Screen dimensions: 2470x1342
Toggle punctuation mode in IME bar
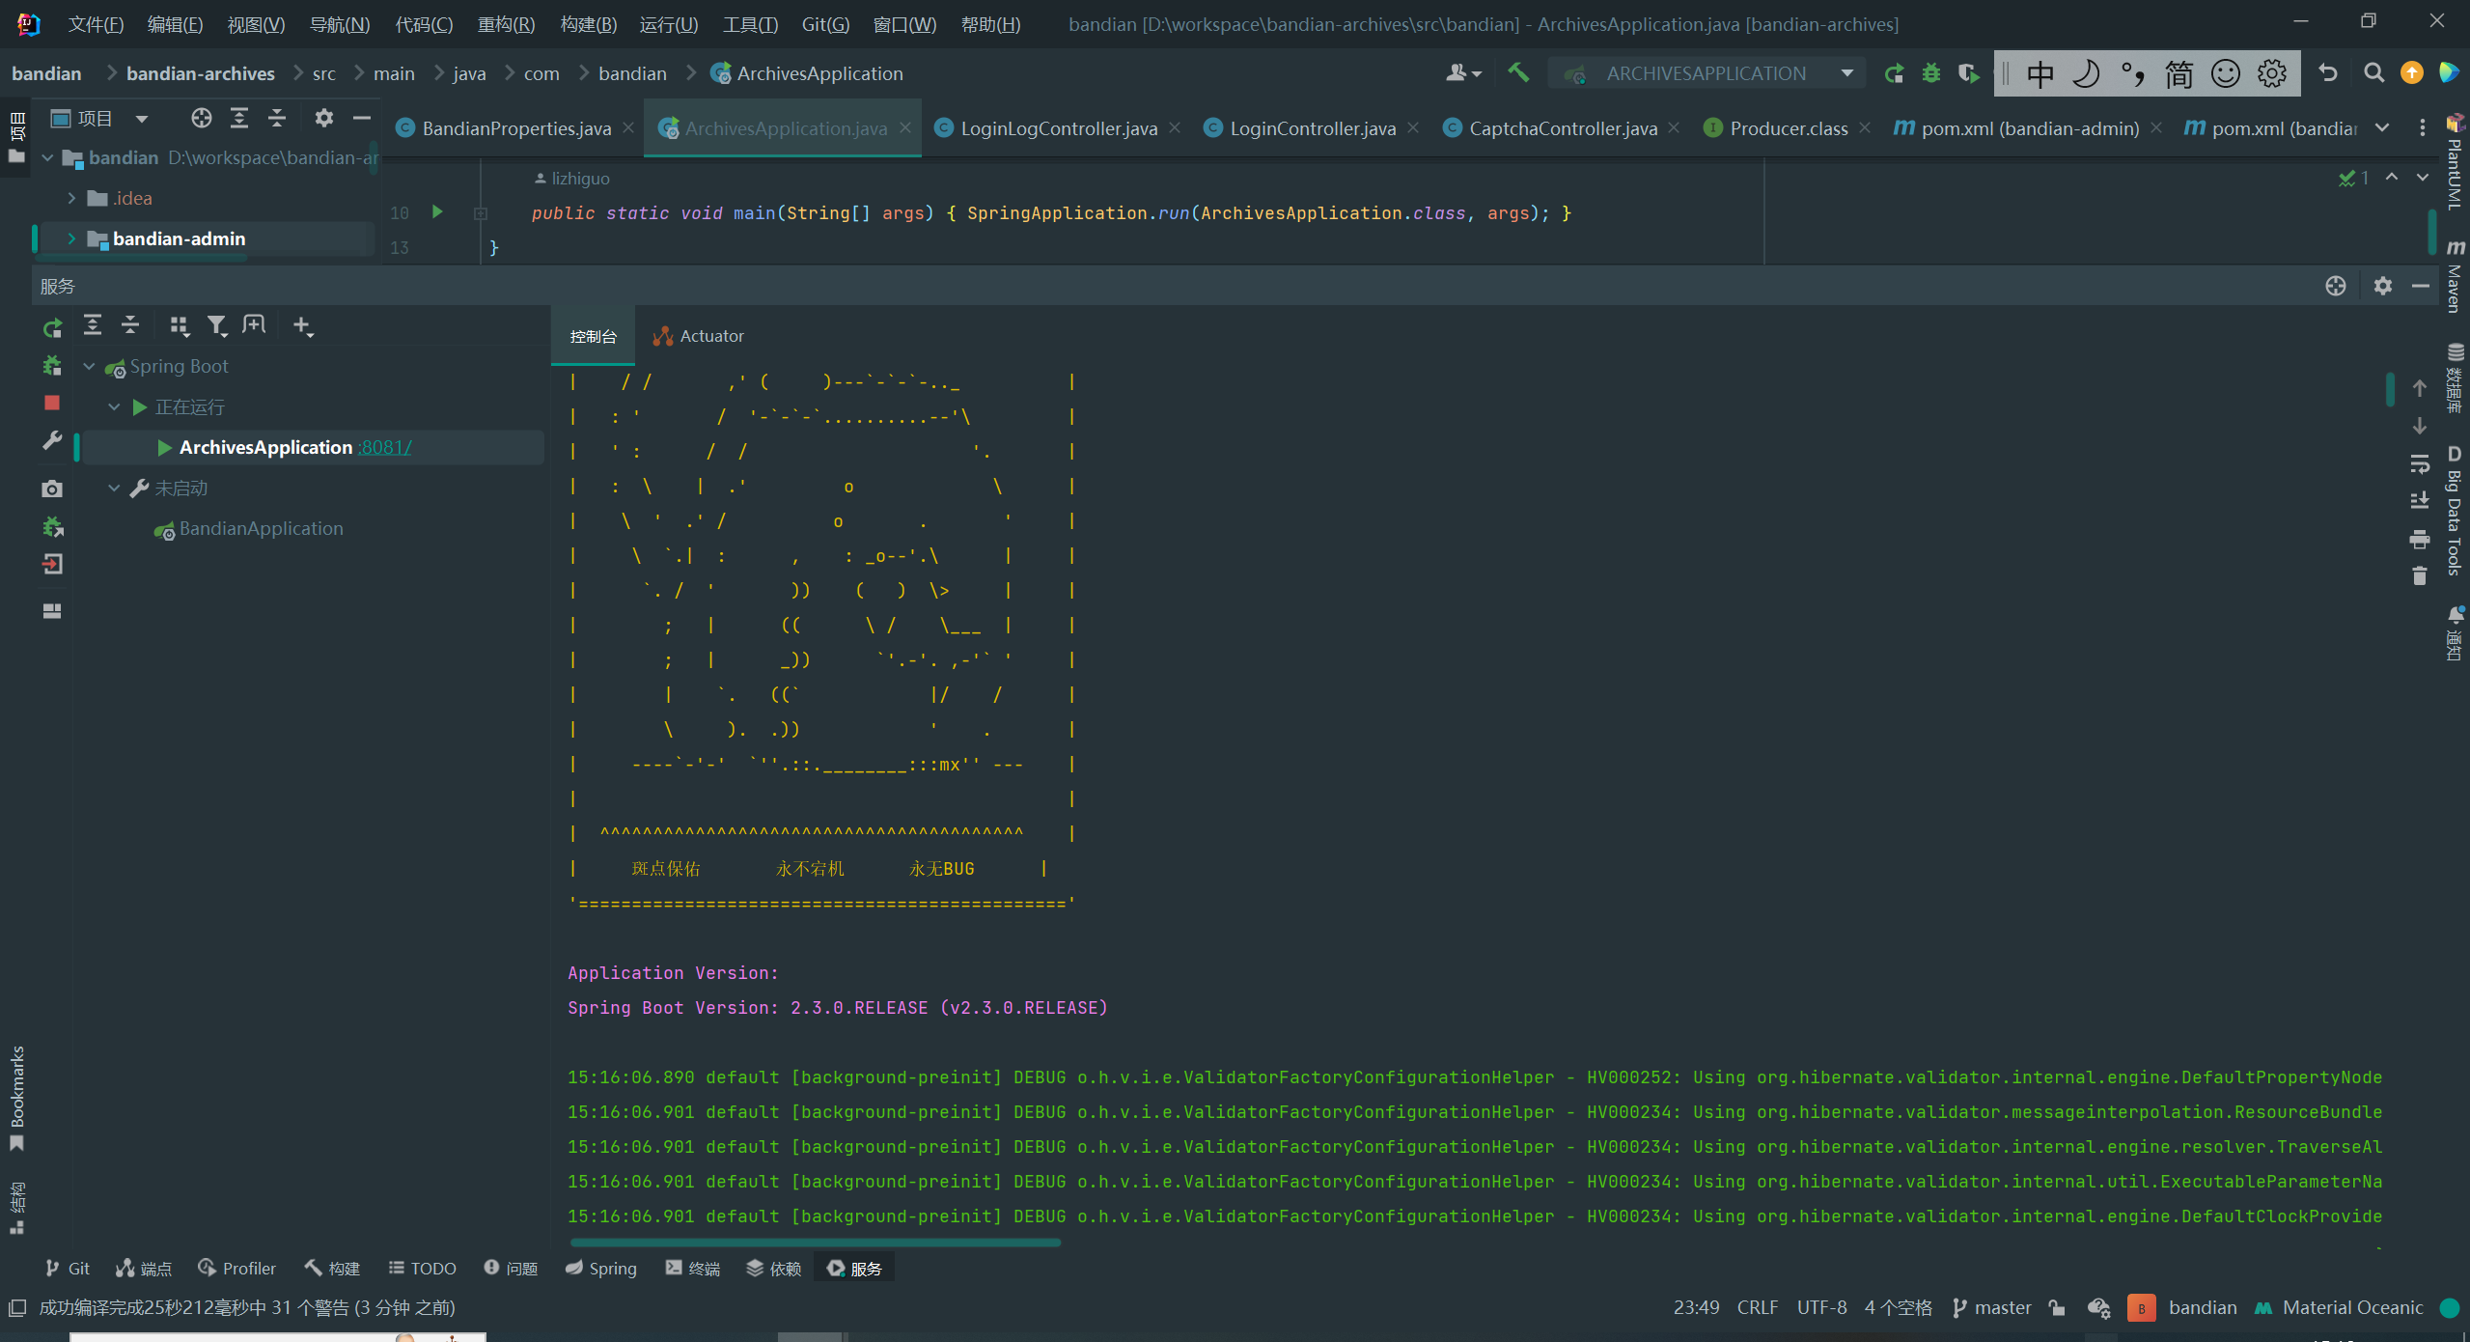pos(2132,73)
